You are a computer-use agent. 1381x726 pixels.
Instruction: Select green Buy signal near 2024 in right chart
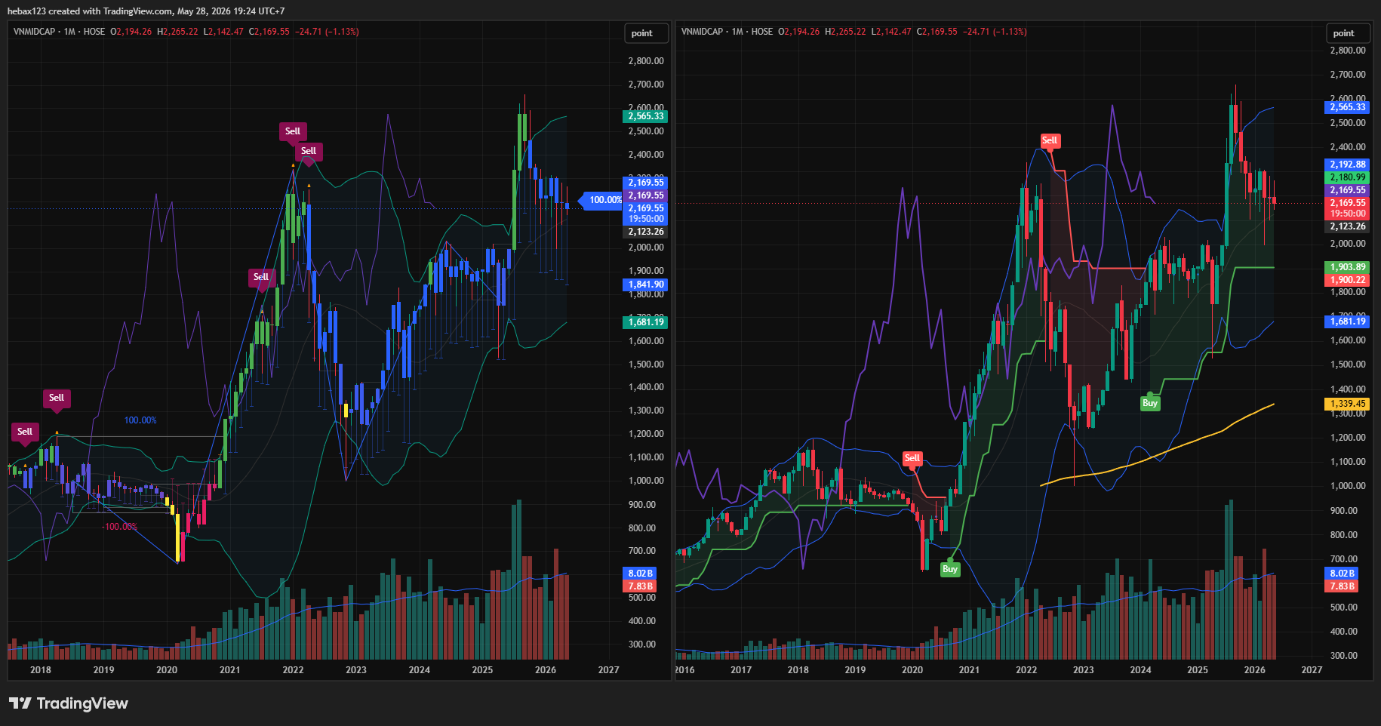pyautogui.click(x=1150, y=403)
